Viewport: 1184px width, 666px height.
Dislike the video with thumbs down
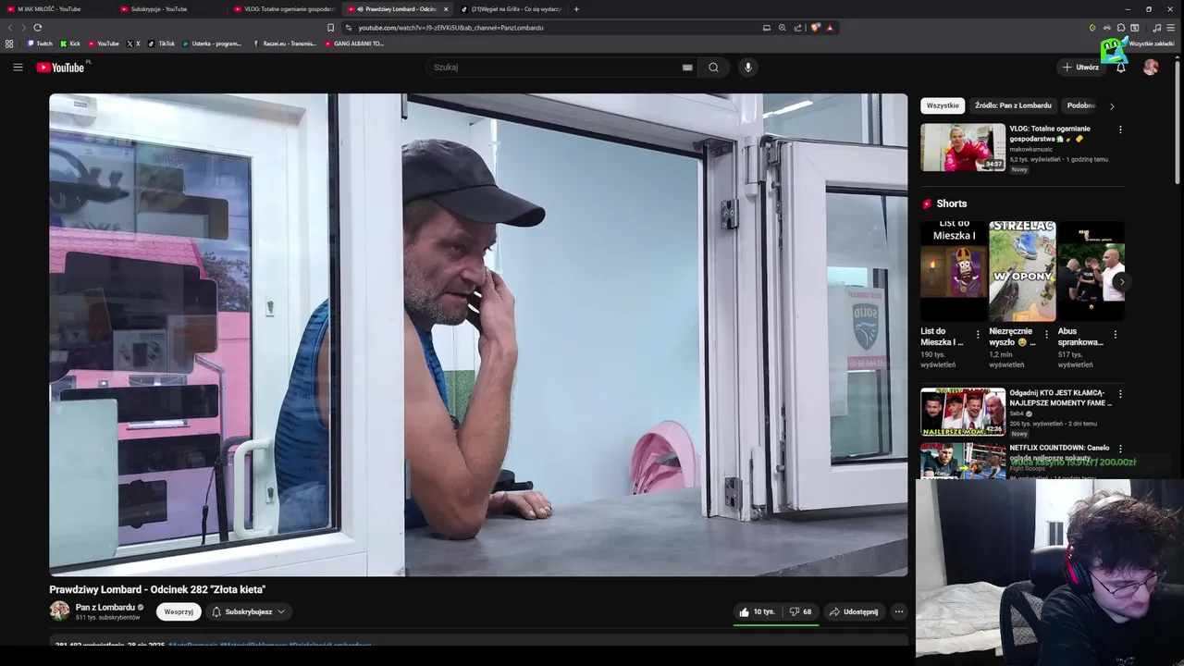(800, 611)
